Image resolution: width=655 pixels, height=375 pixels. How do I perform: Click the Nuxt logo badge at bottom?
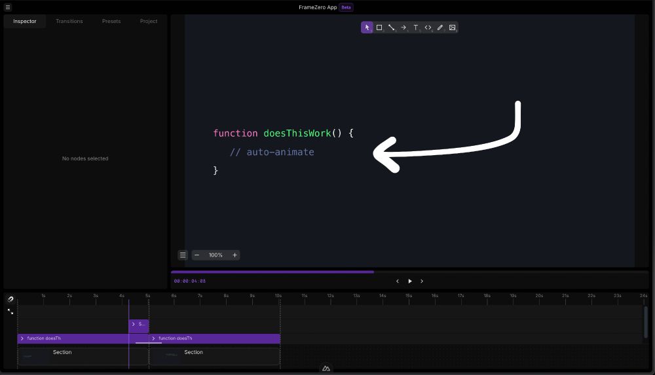click(326, 368)
